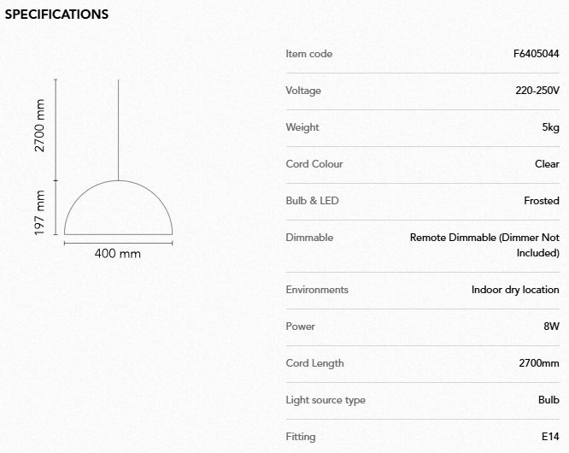Viewport: 569px width, 453px height.
Task: Click the item code value F6405044
Action: 536,54
